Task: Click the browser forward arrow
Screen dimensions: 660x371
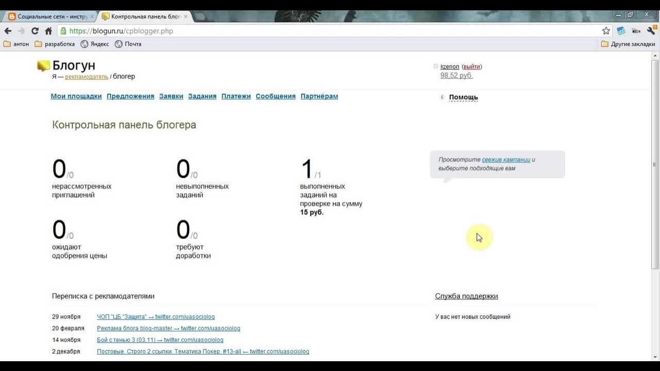Action: pyautogui.click(x=21, y=31)
